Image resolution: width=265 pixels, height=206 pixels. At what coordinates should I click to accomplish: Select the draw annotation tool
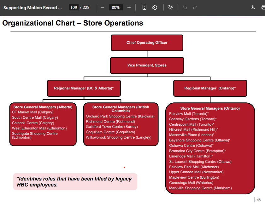tap(170, 8)
